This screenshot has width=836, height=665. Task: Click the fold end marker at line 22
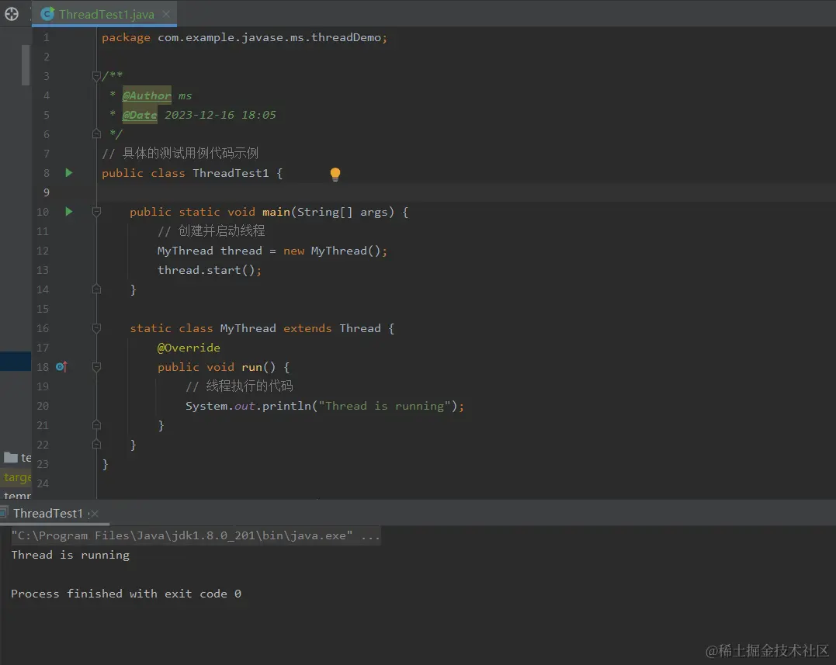click(x=96, y=445)
